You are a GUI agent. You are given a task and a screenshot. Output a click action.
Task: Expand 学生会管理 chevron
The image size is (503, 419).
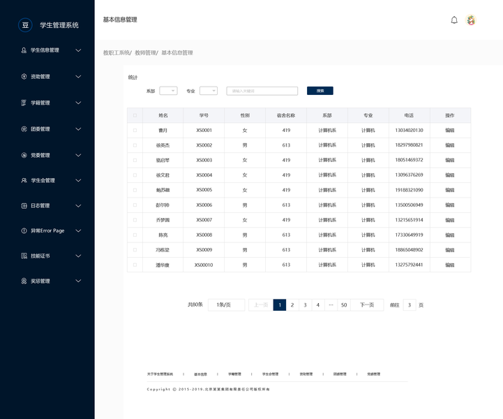pos(78,180)
